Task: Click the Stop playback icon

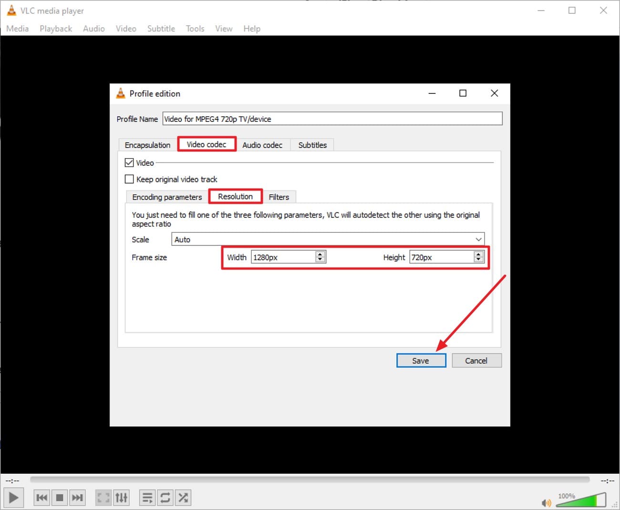Action: coord(60,497)
